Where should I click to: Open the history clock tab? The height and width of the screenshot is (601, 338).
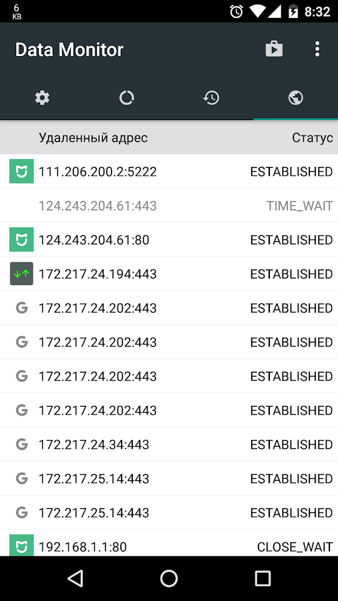click(x=211, y=98)
